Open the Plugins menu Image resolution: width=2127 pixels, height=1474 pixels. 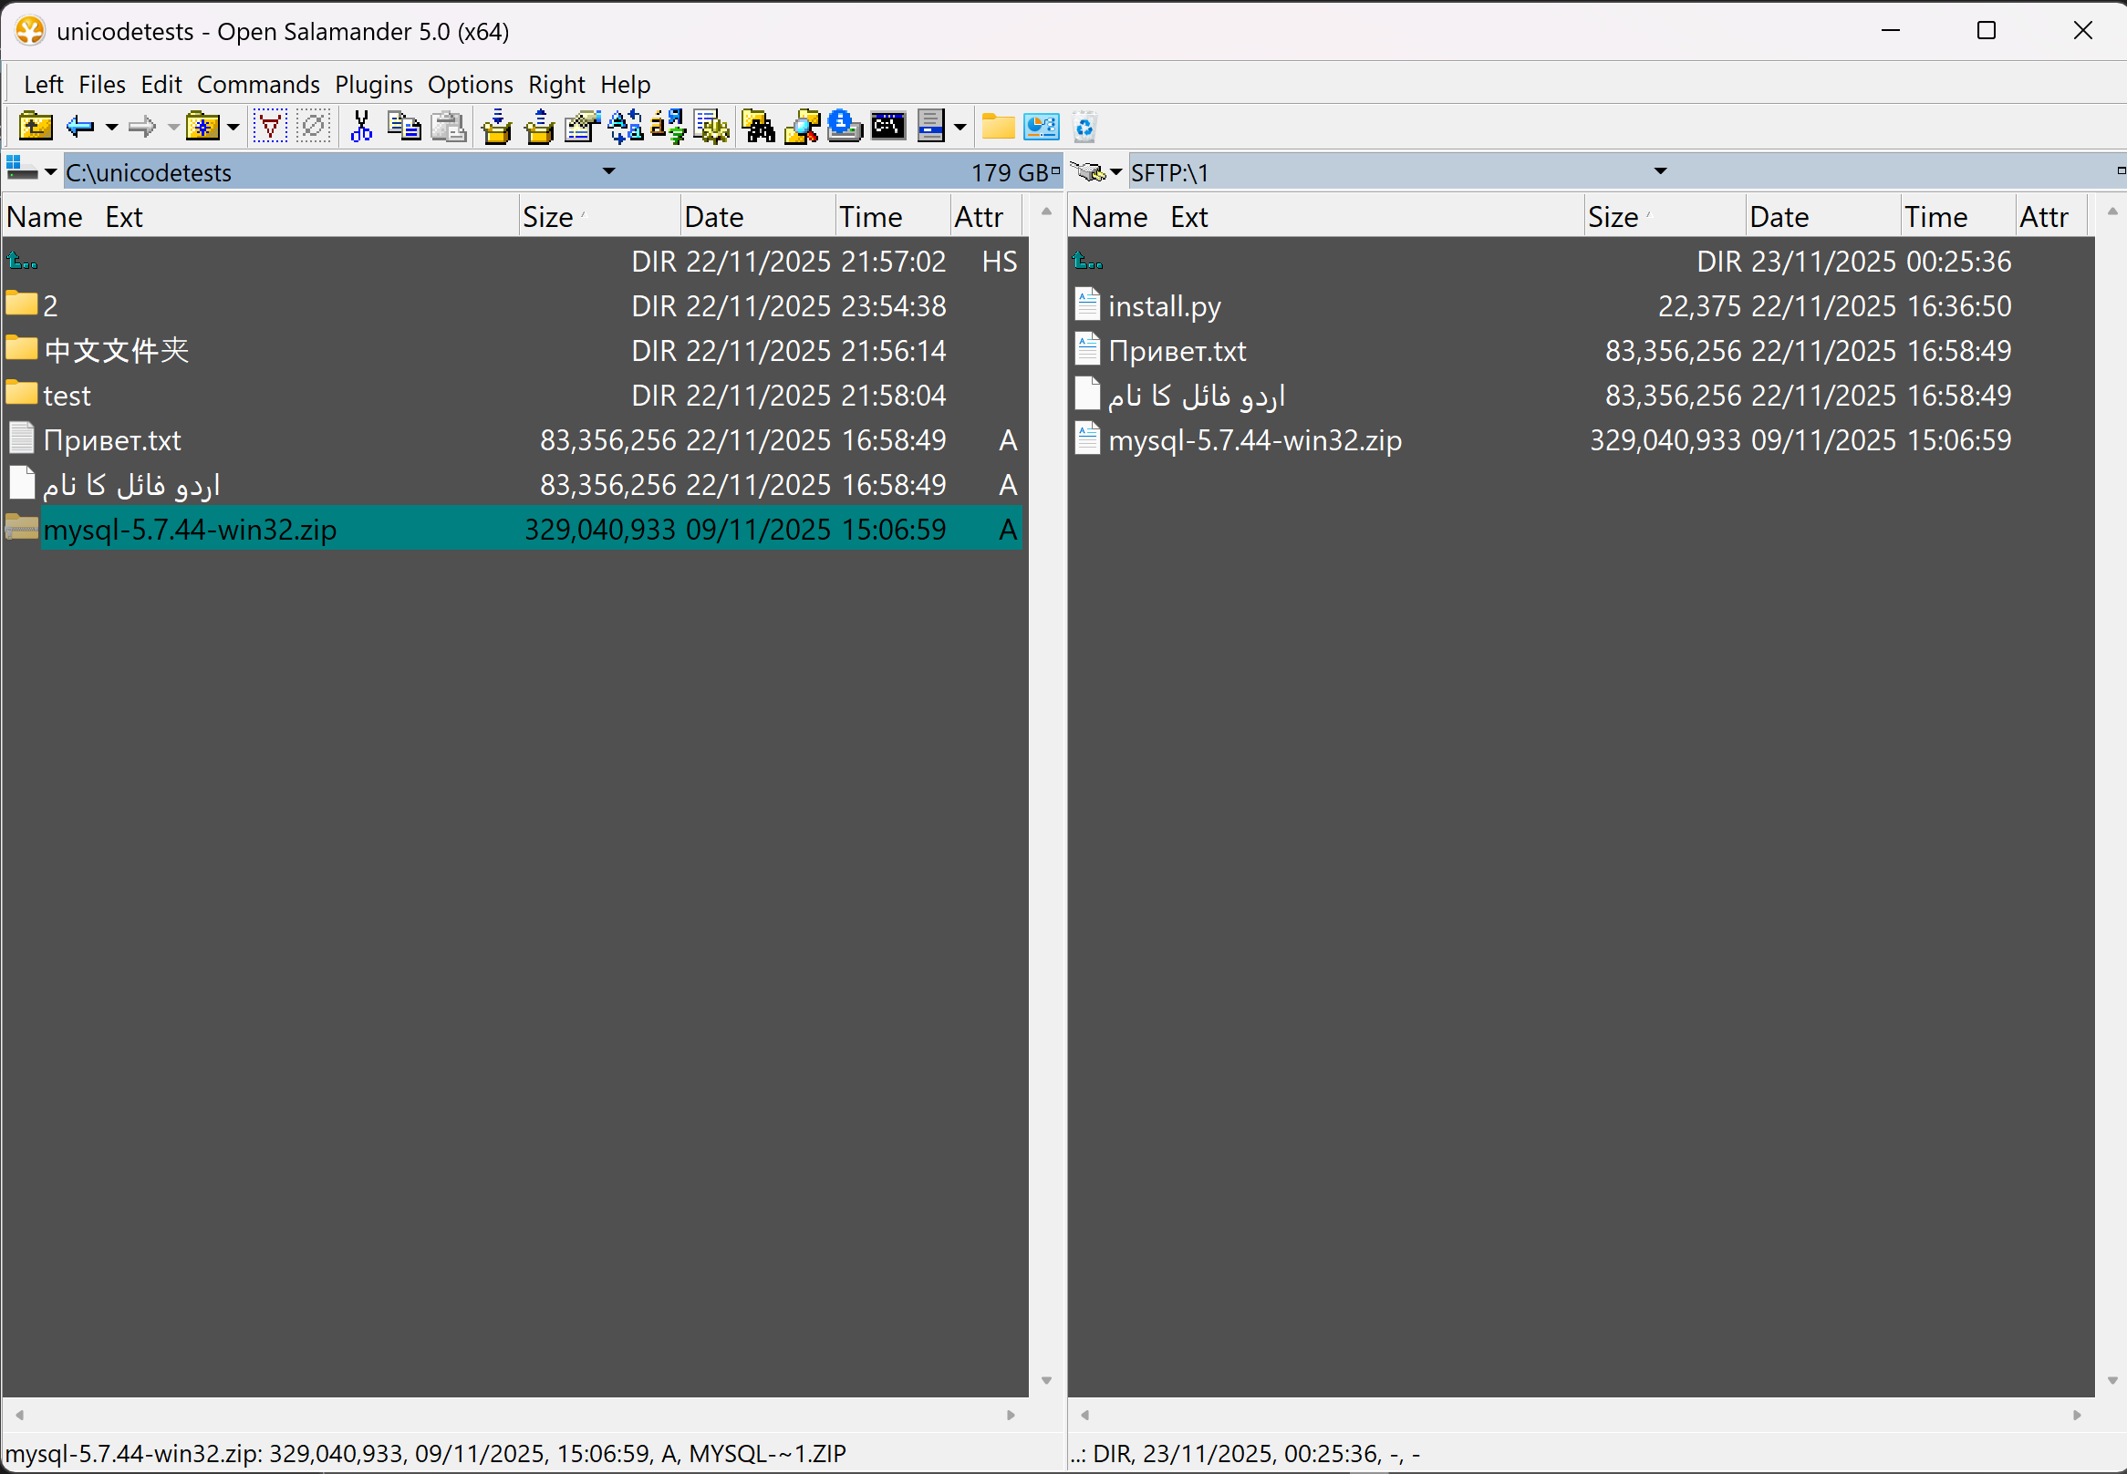pos(373,84)
